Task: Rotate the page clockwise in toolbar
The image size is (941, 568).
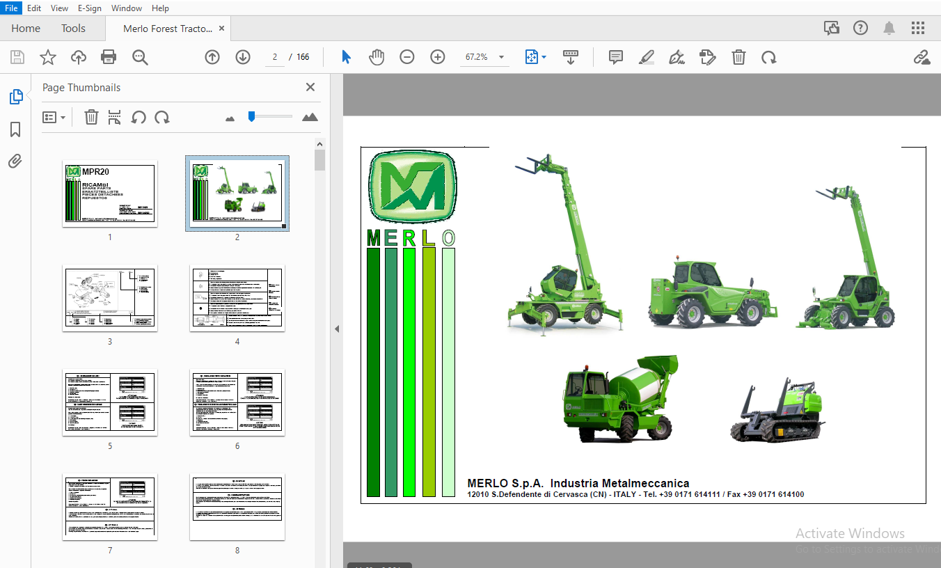Action: click(768, 57)
